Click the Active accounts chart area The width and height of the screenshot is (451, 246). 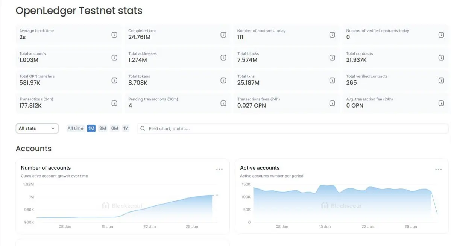pos(345,203)
